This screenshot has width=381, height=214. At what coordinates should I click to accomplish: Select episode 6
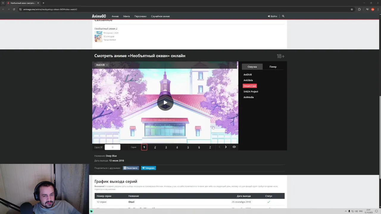click(x=199, y=147)
